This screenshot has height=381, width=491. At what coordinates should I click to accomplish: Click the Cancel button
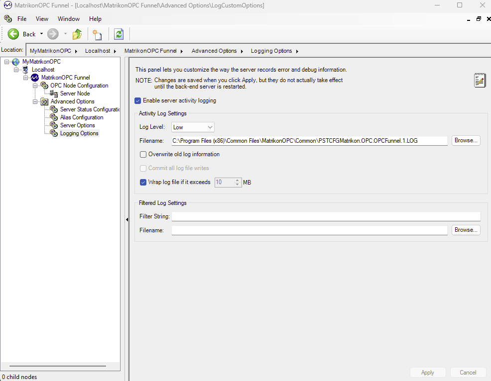[468, 372]
